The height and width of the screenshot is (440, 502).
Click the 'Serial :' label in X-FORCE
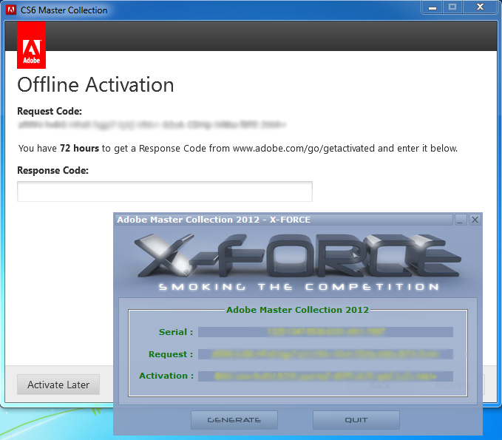tap(176, 332)
